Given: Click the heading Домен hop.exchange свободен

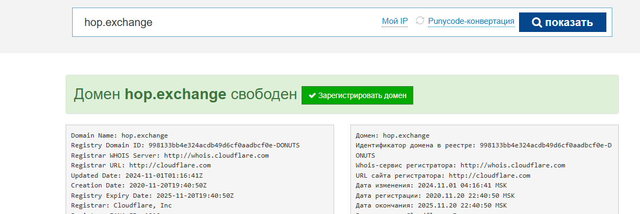Looking at the screenshot, I should pyautogui.click(x=185, y=95).
